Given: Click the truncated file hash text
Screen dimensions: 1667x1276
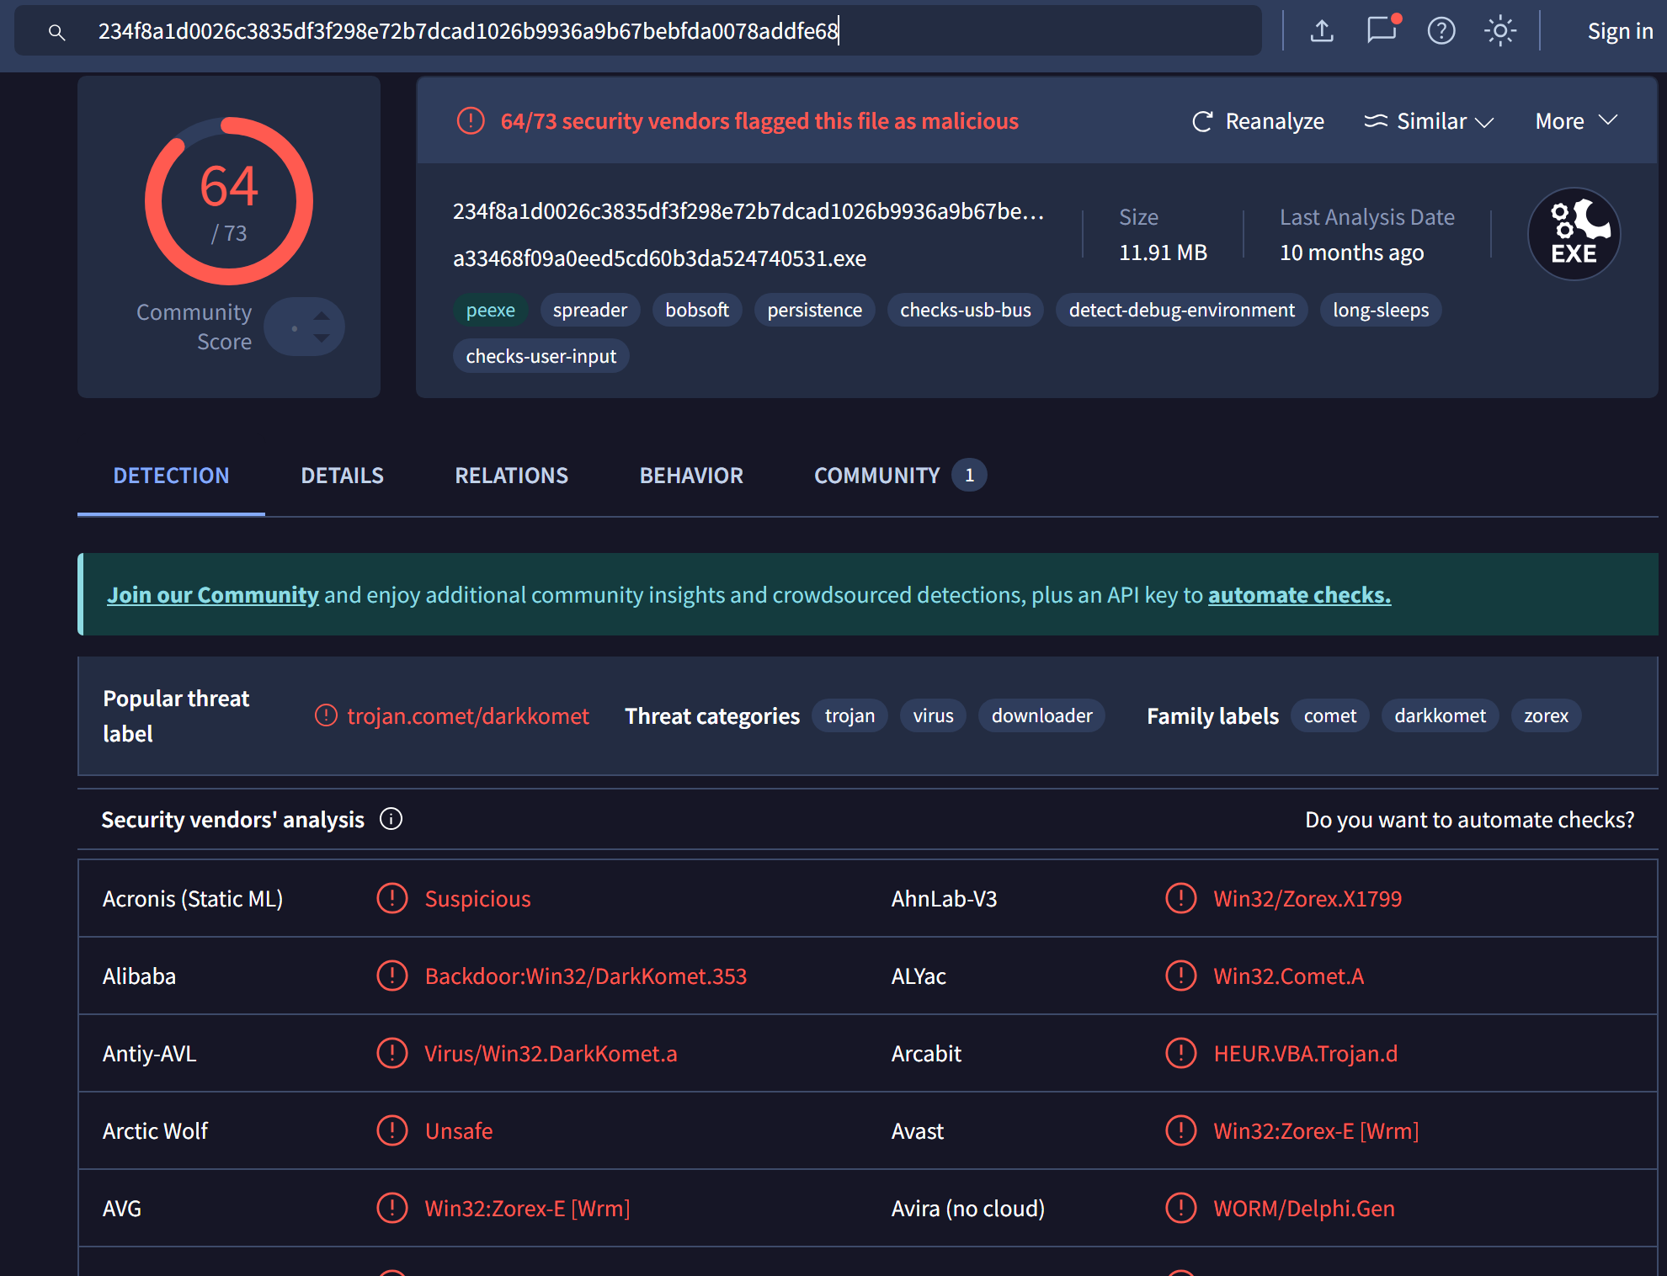Looking at the screenshot, I should tap(748, 211).
